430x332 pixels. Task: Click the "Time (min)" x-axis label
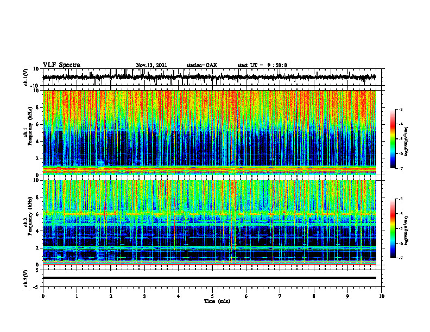coord(217,301)
